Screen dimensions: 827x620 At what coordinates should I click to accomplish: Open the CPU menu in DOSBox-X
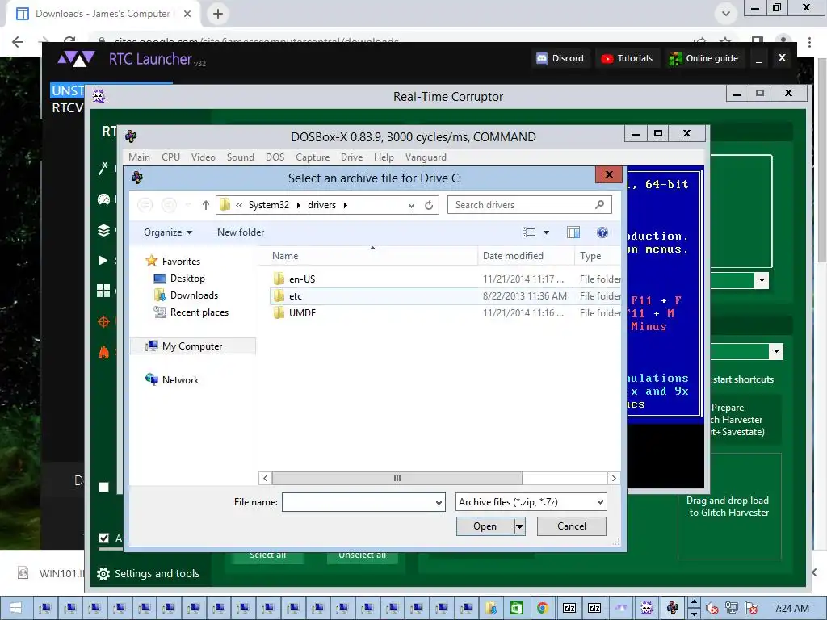pos(171,157)
